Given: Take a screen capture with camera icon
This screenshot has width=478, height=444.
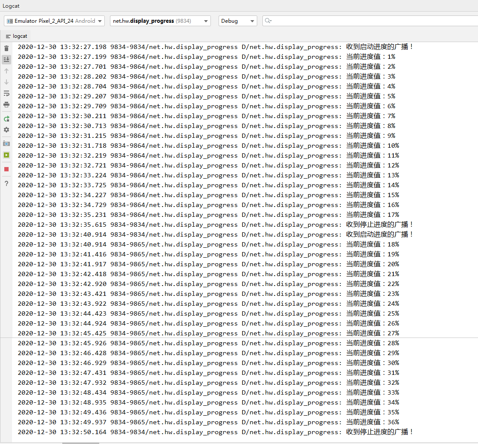Looking at the screenshot, I should click(x=6, y=144).
